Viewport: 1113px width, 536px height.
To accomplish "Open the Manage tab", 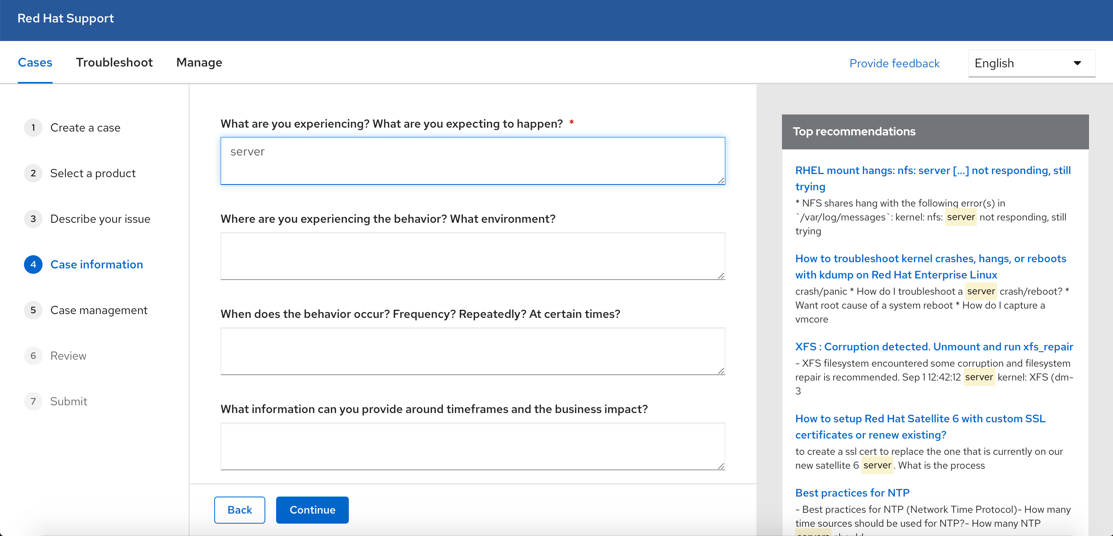I will pos(199,63).
